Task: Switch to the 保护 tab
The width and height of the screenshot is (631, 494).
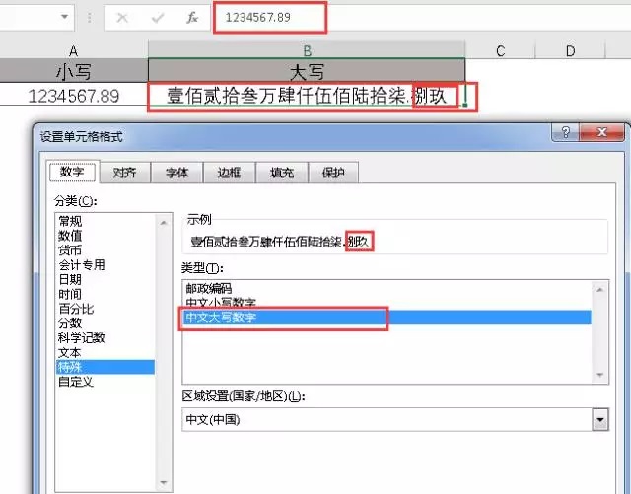Action: (333, 173)
